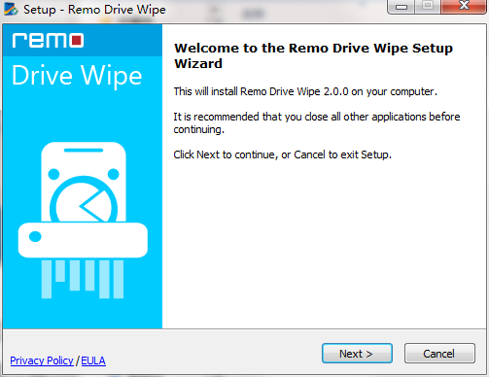Image resolution: width=489 pixels, height=377 pixels.
Task: Click the remo logo in the banner
Action: 48,40
